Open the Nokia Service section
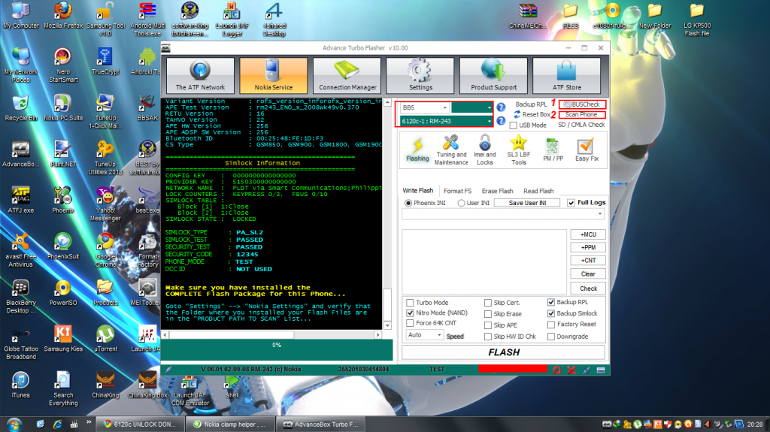 pyautogui.click(x=274, y=75)
